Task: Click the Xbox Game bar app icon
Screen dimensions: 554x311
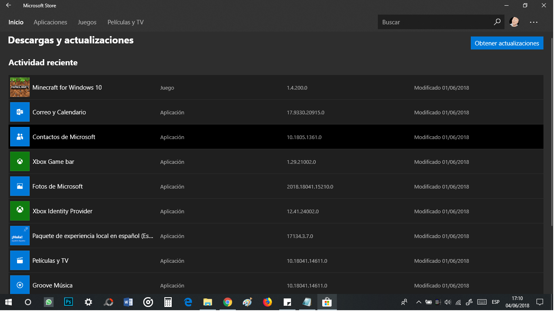Action: point(20,161)
